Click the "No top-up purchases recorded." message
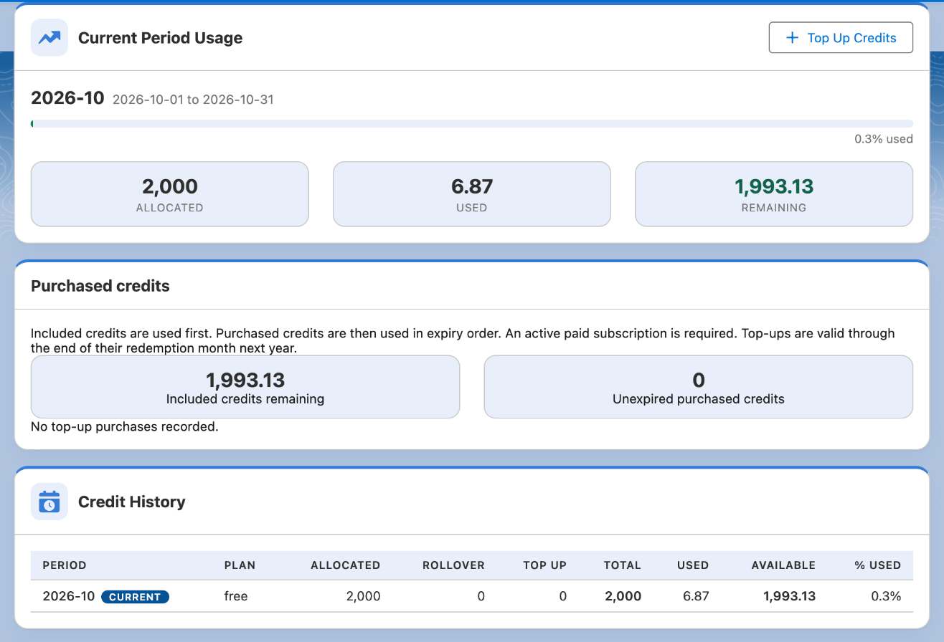Screen dimensions: 944x642 125,427
